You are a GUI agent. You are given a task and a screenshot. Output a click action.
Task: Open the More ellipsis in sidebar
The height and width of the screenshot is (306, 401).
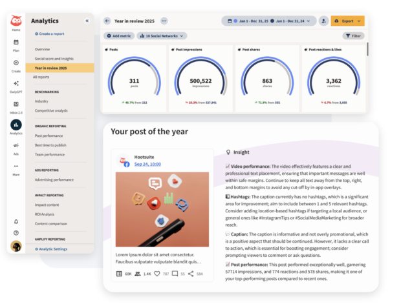(x=16, y=166)
